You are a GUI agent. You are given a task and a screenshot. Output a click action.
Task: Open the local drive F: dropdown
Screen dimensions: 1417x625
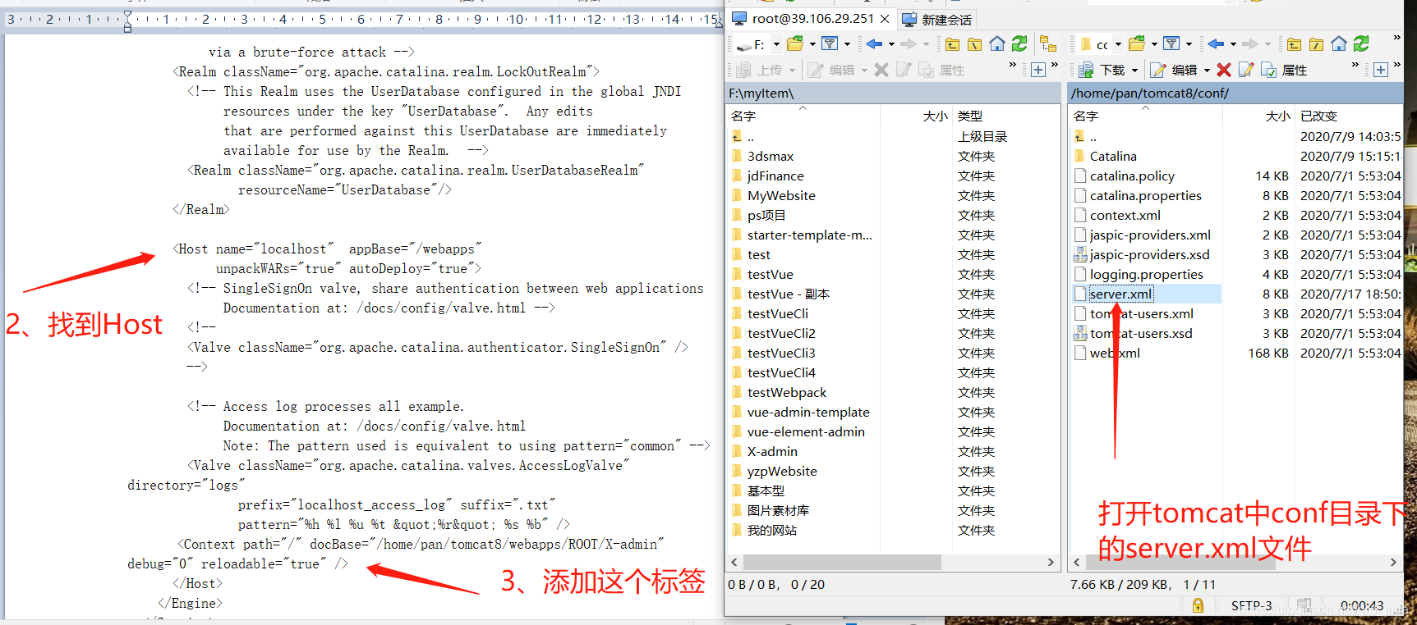pyautogui.click(x=776, y=44)
